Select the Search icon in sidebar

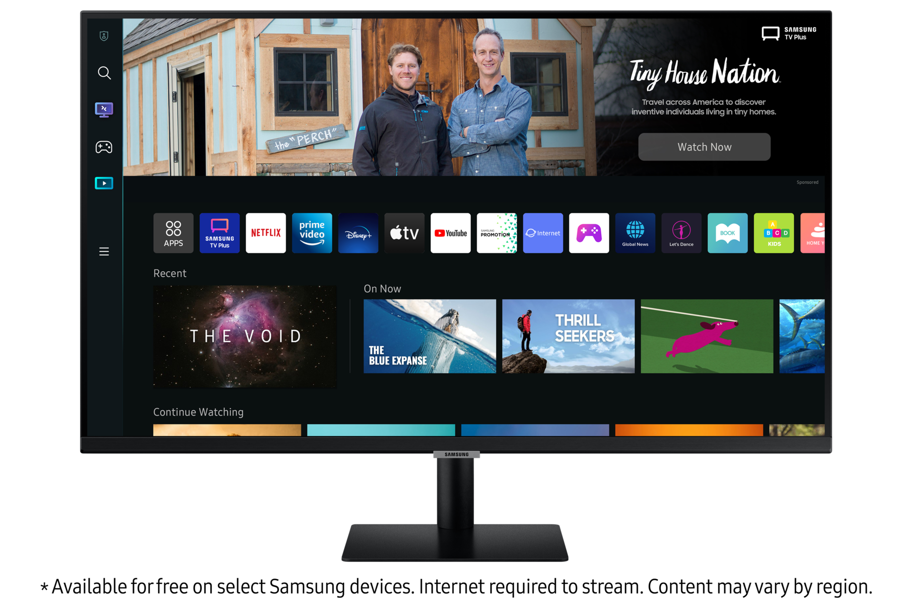(x=105, y=73)
